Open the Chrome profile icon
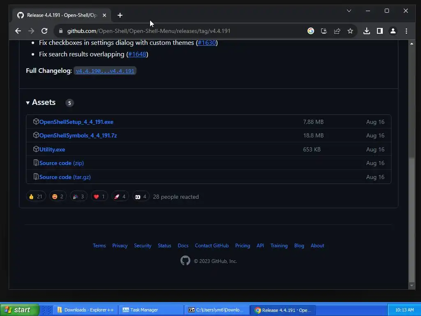This screenshot has height=316, width=421. pyautogui.click(x=393, y=31)
